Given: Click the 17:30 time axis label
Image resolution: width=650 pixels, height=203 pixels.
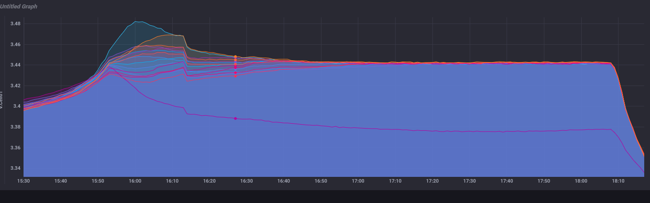Looking at the screenshot, I should tap(469, 181).
